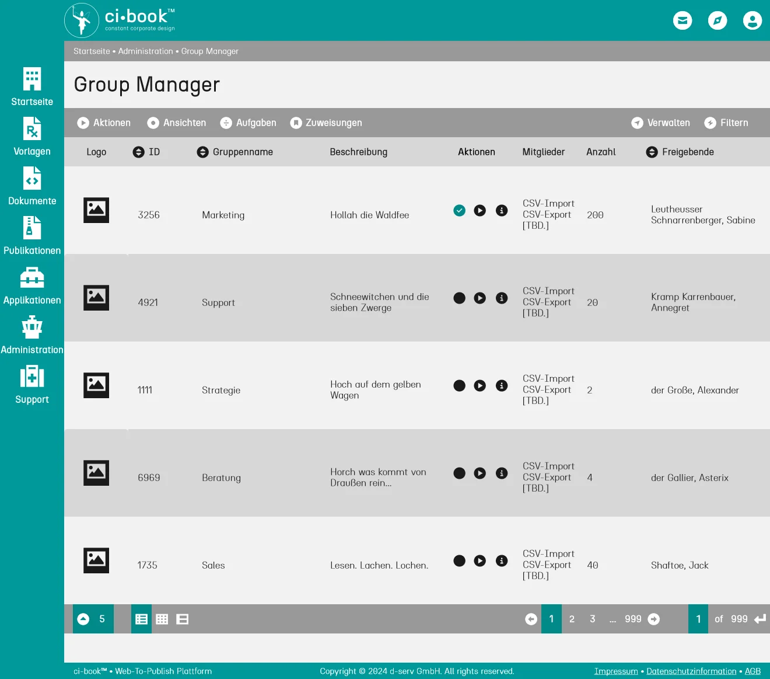
Task: Click the compass icon in the header
Action: [717, 20]
